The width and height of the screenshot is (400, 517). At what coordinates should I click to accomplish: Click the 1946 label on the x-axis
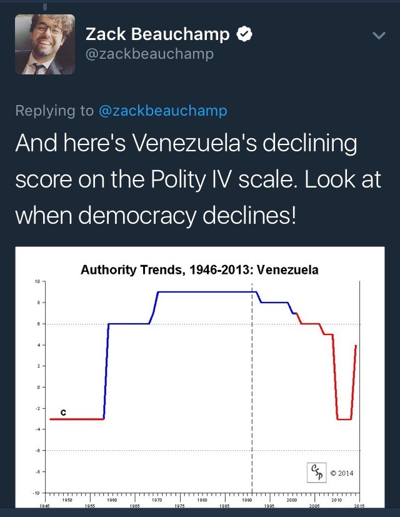[x=44, y=505]
